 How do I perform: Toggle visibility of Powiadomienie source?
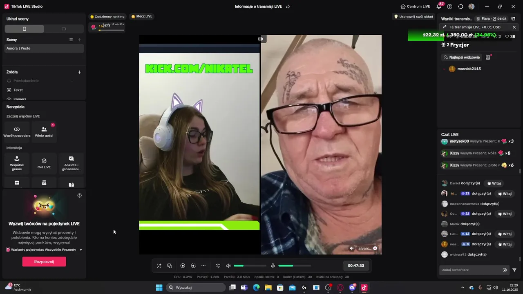pyautogui.click(x=72, y=81)
